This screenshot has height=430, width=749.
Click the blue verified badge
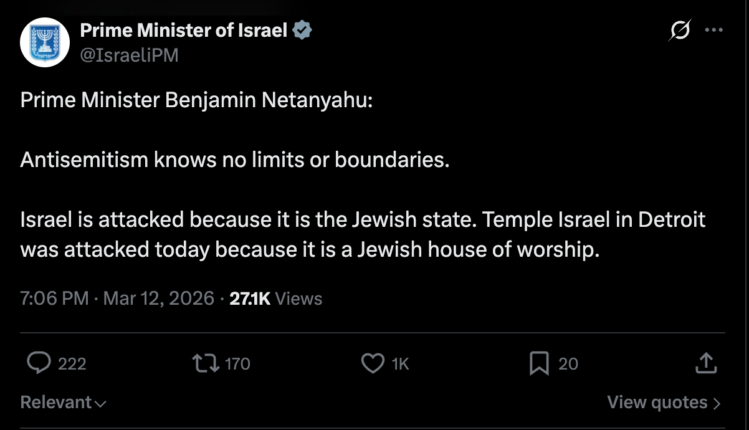point(302,30)
